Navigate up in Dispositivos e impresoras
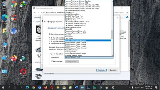This screenshot has height=90, width=160. click(44, 13)
